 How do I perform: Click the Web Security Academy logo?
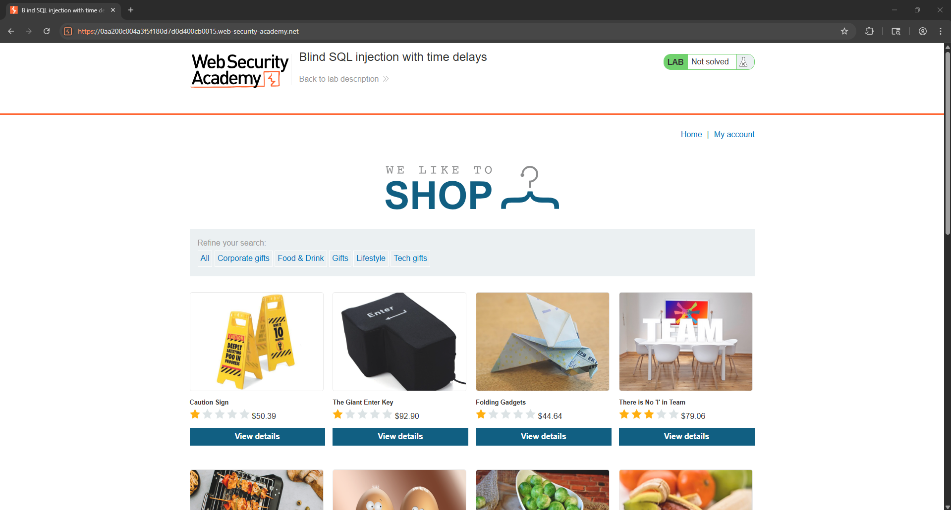[240, 70]
